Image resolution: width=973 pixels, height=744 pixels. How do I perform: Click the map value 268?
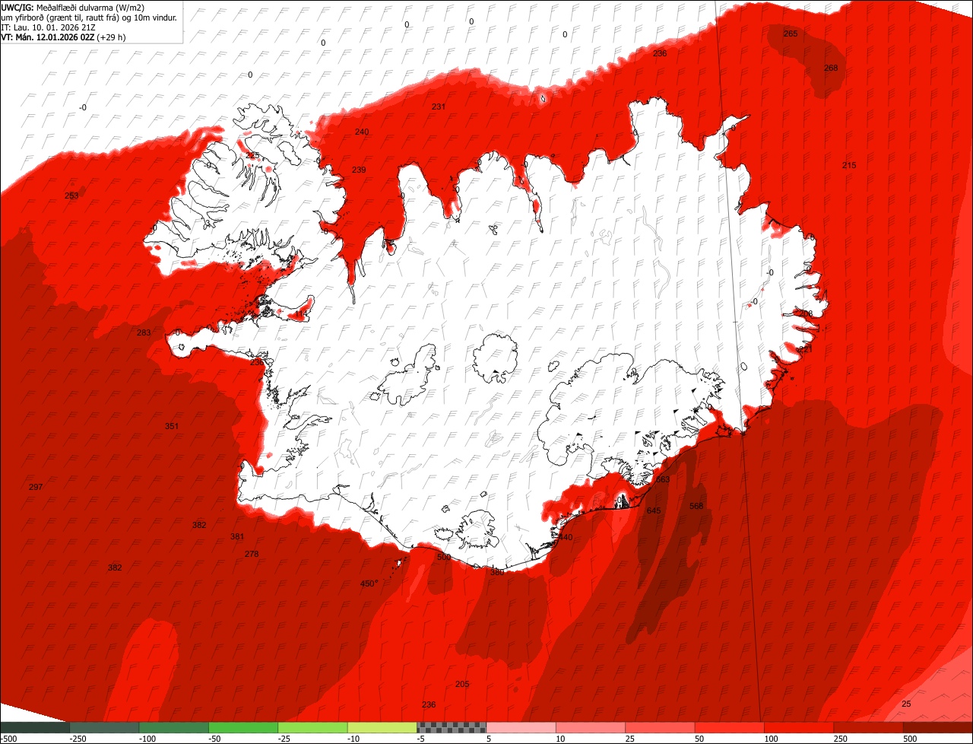[831, 68]
